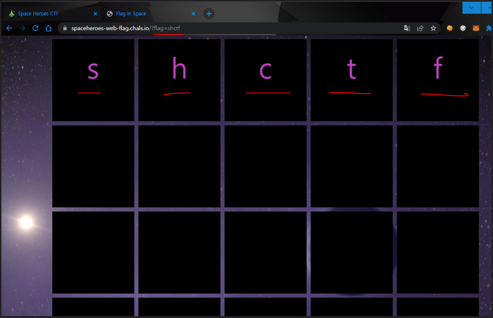Viewport: 493px width, 318px height.
Task: Close the Flag in Space tab
Action: pos(193,14)
